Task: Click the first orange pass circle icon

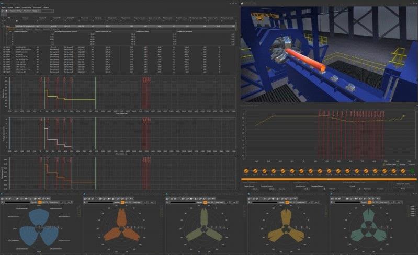Action: pos(246,171)
